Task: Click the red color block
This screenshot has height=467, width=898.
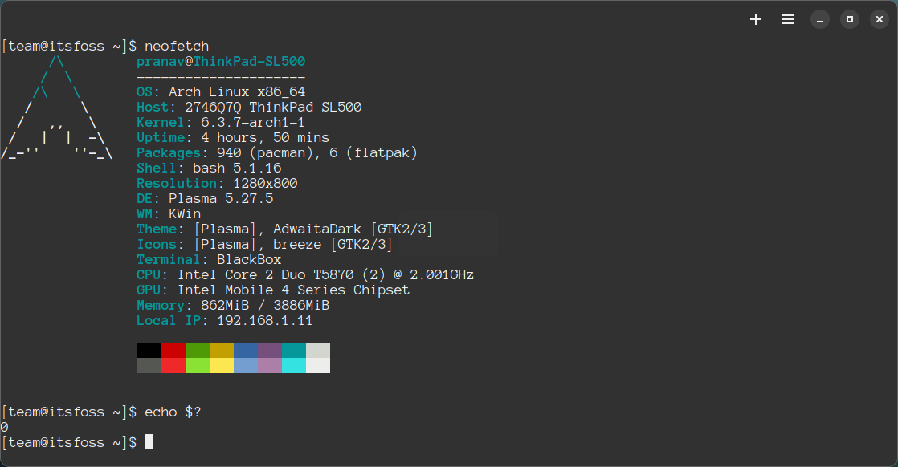Action: tap(173, 350)
